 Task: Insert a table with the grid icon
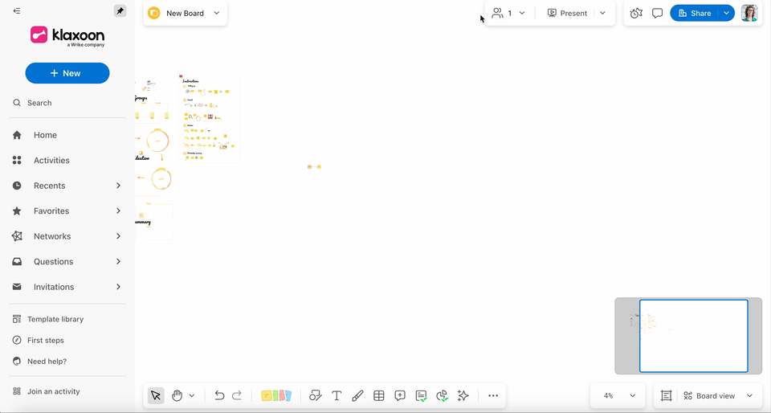click(378, 396)
